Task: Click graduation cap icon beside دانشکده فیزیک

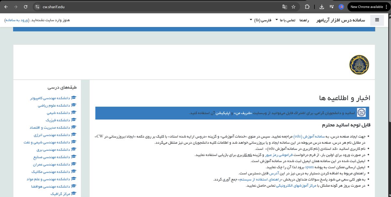Action: tap(74, 120)
